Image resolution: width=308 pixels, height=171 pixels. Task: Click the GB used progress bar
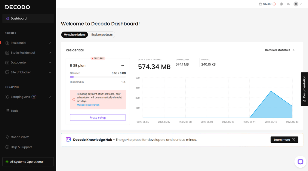(x=98, y=77)
